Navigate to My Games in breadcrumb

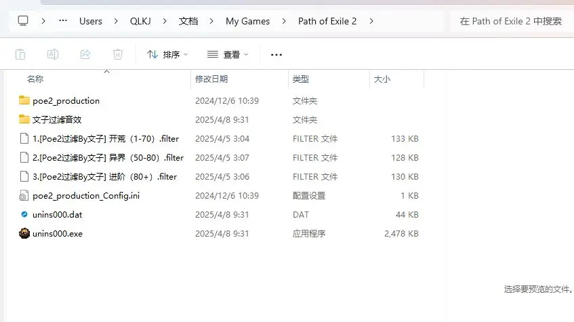pos(247,21)
